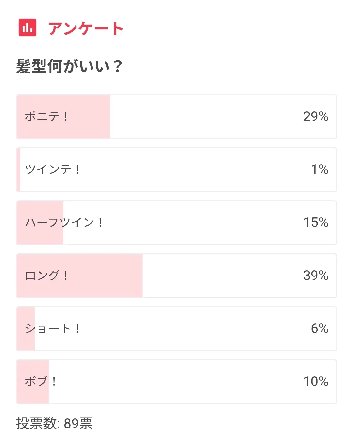The width and height of the screenshot is (353, 445).
Task: Click the empty white area of ポニテ！ row
Action: pyautogui.click(x=203, y=116)
